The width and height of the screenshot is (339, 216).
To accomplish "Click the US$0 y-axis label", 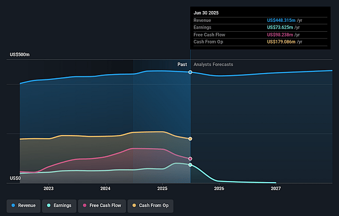I will tap(15, 178).
